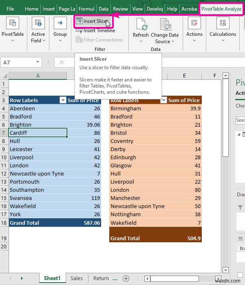The width and height of the screenshot is (245, 285).
Task: Expand the Group dropdown chevron
Action: (60, 40)
